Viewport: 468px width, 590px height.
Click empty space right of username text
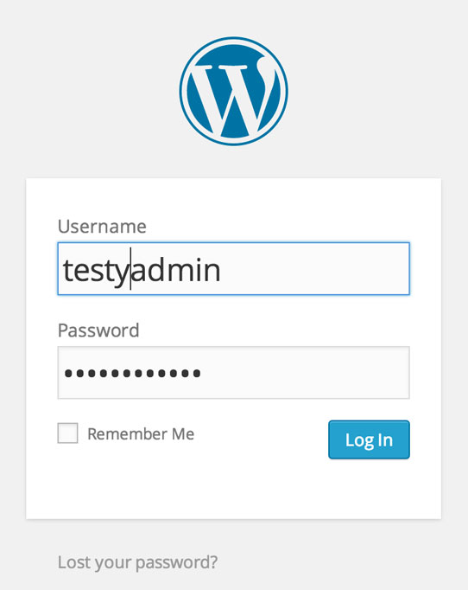315,269
